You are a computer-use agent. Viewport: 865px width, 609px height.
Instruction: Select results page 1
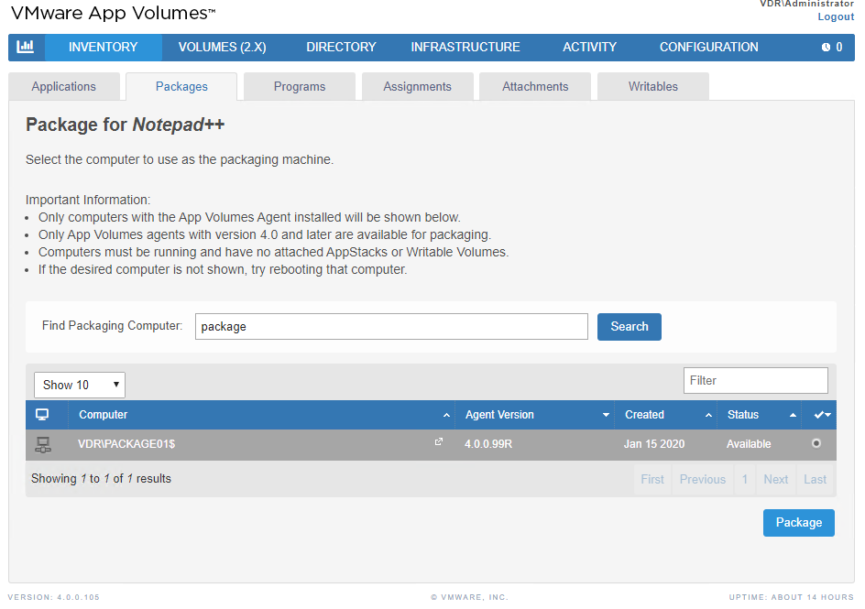(745, 480)
